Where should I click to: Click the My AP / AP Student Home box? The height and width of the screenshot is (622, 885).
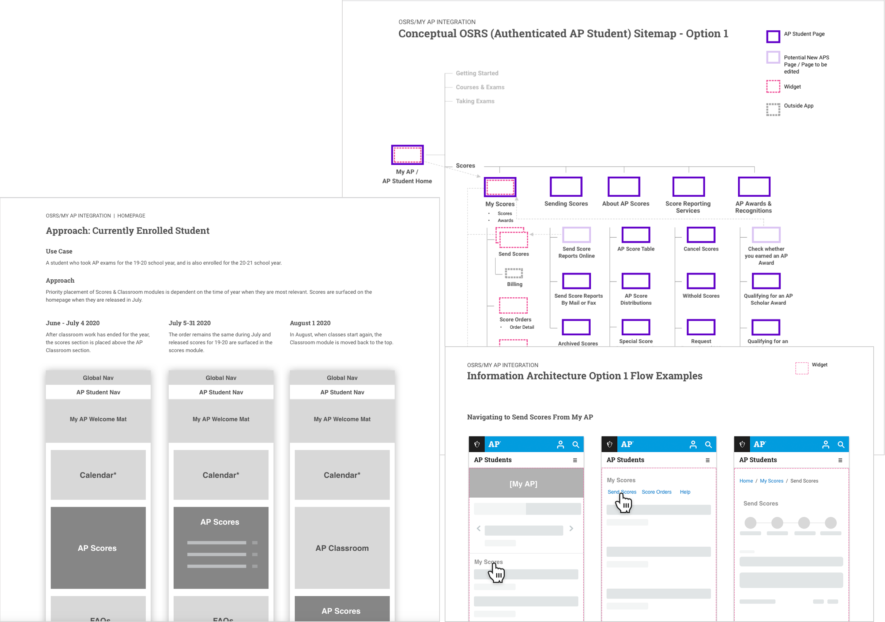407,155
